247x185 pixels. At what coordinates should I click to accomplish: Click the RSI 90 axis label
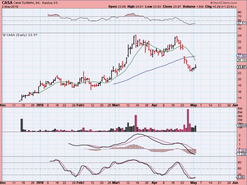pos(239,12)
